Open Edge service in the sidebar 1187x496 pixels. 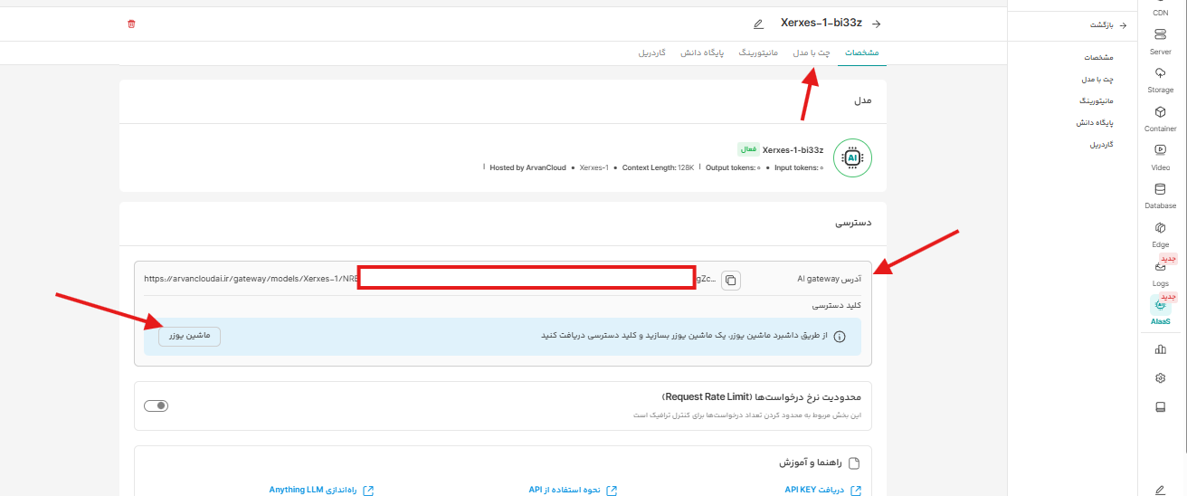(1160, 234)
